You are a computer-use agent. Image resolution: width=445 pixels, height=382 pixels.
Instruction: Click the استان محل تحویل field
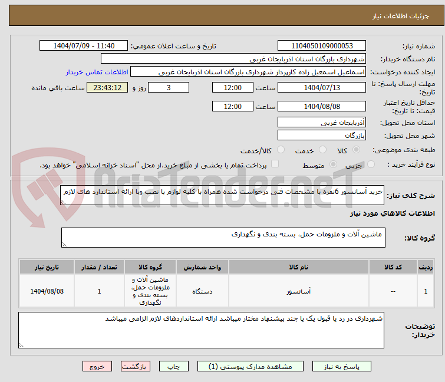pos(322,123)
